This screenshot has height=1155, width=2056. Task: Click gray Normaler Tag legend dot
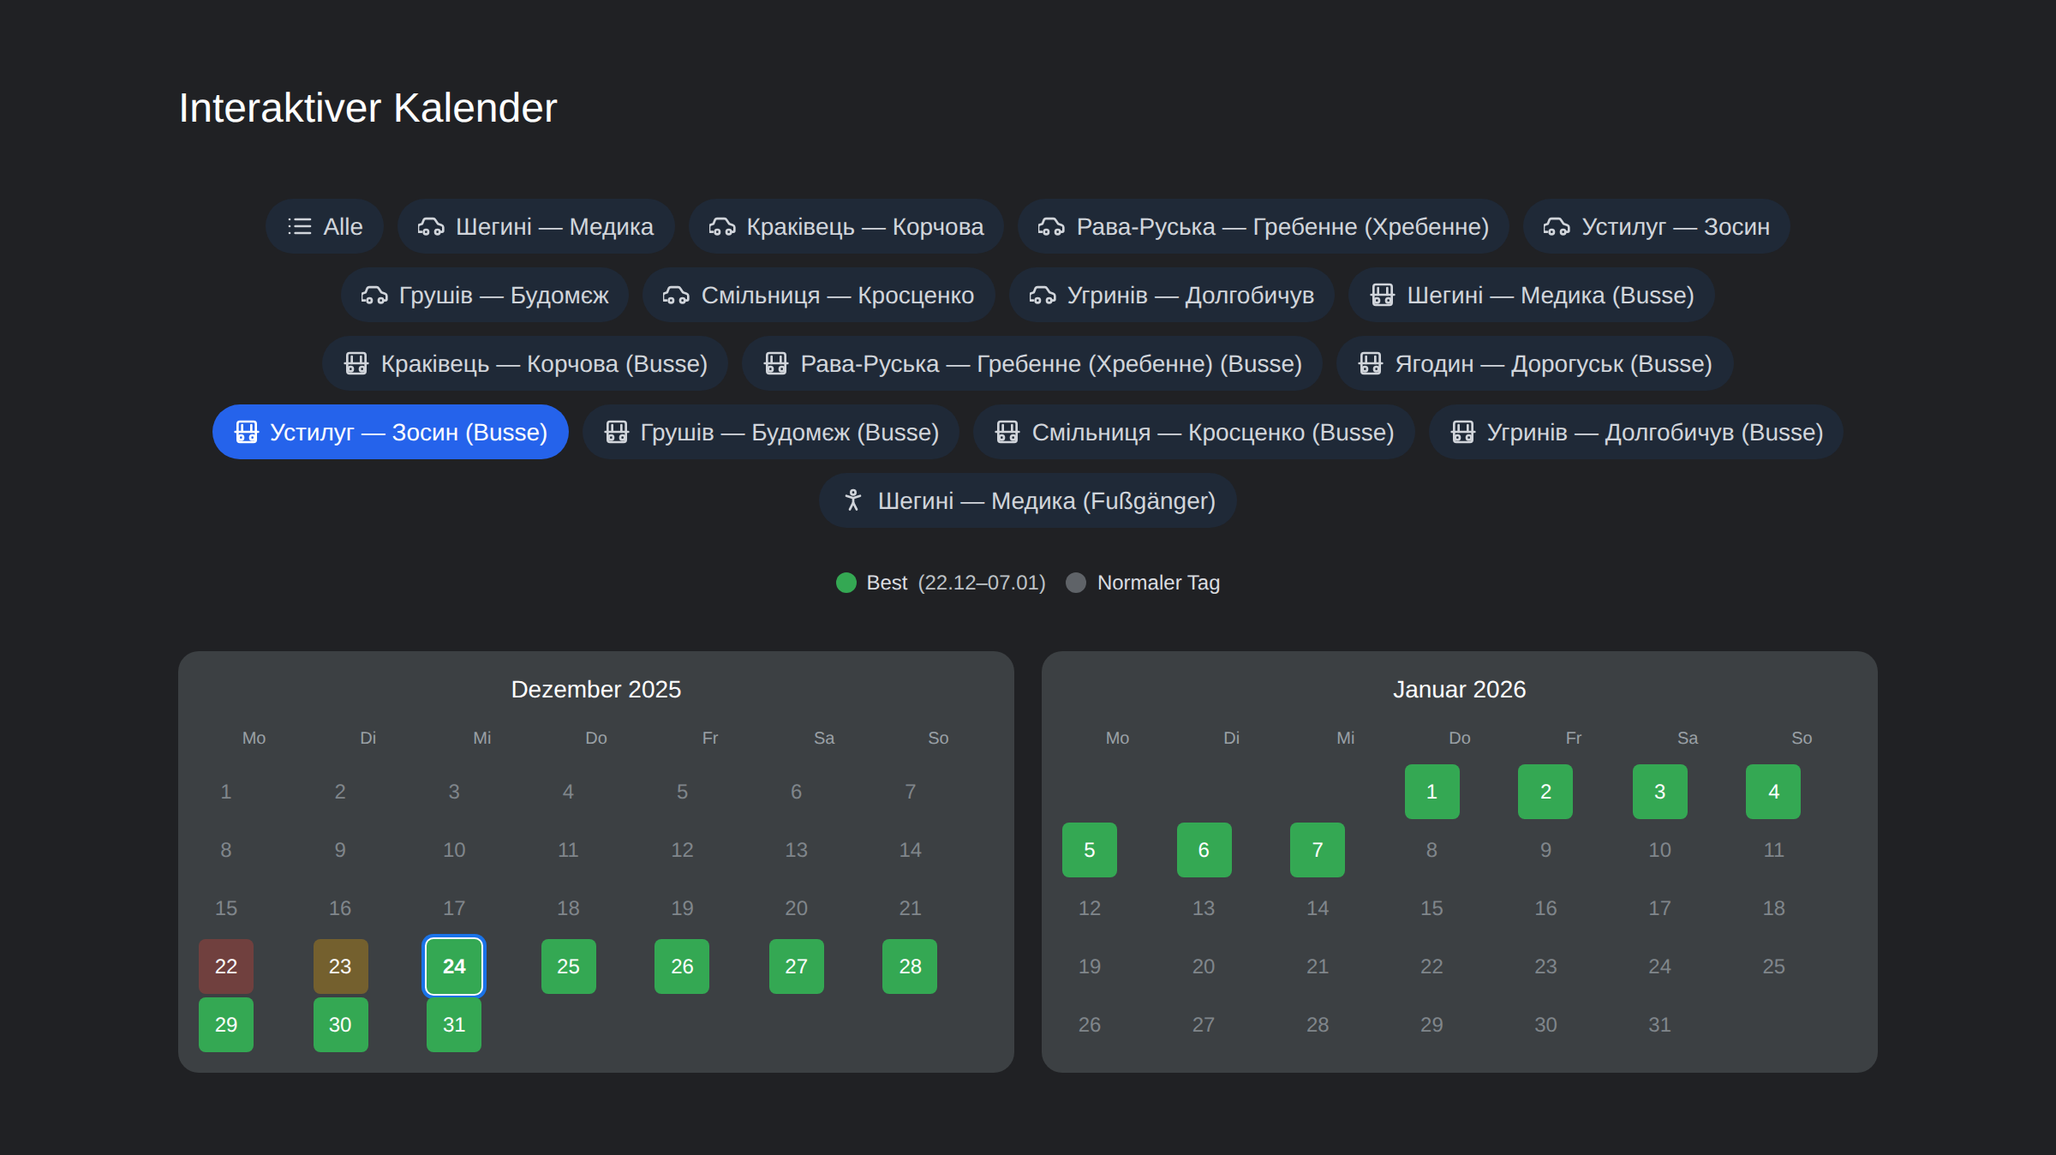1076,583
